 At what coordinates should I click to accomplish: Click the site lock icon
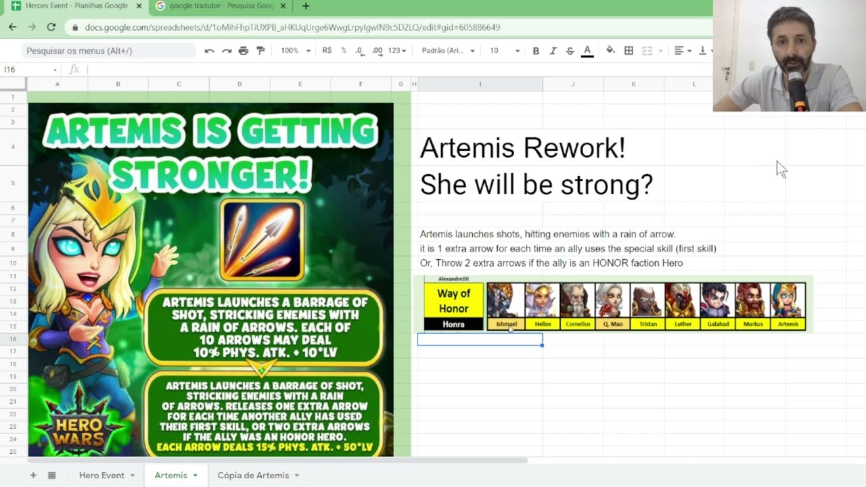[74, 27]
